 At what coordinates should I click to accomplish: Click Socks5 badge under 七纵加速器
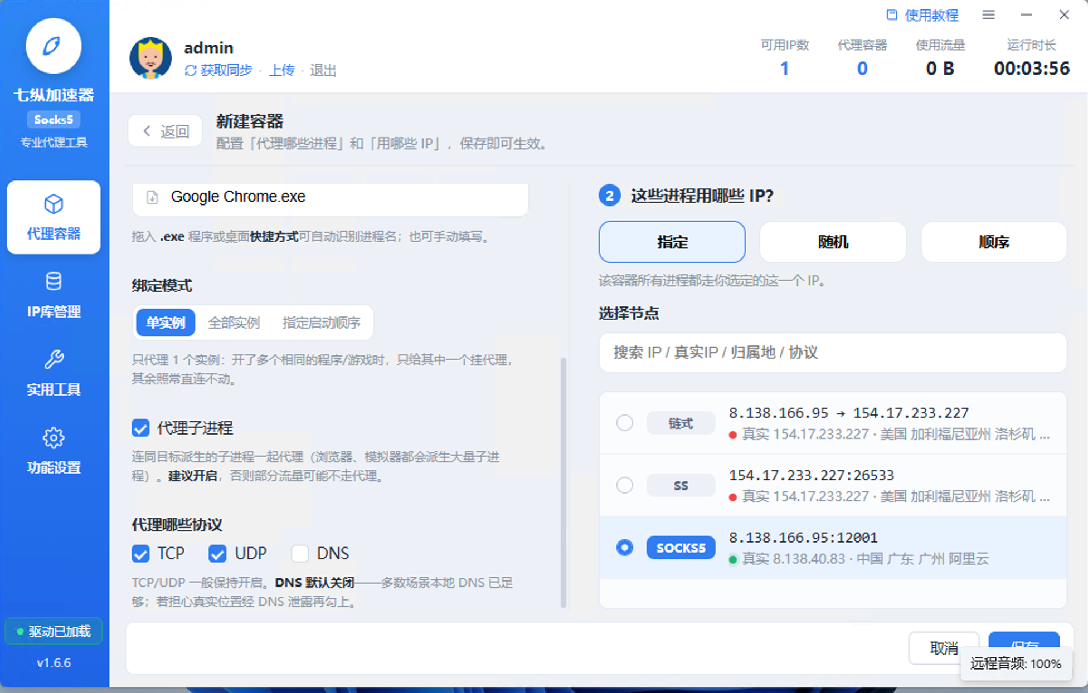click(54, 119)
